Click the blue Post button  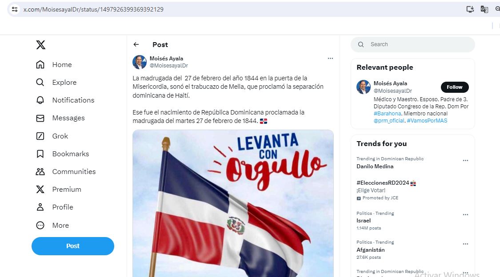pyautogui.click(x=73, y=246)
